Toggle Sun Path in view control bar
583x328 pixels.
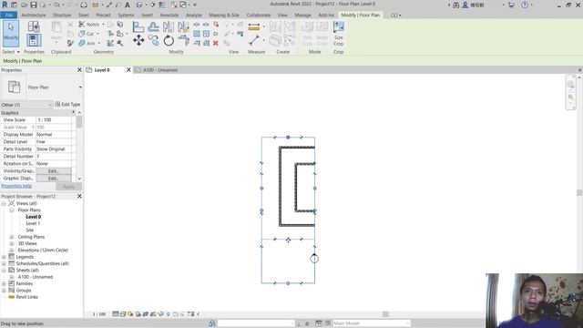[130, 314]
